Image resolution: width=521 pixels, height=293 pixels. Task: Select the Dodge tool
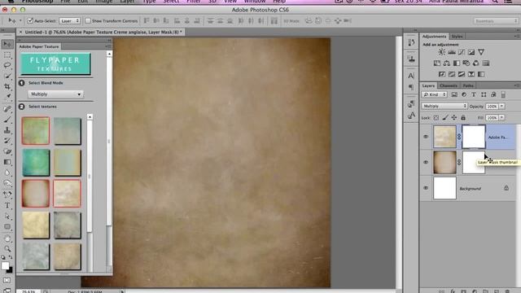click(x=7, y=183)
